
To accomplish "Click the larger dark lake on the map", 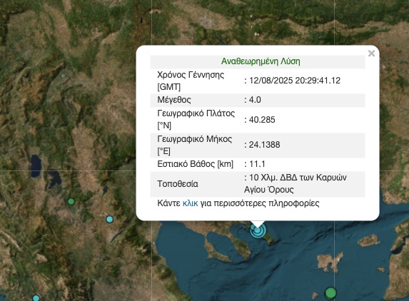I will pyautogui.click(x=36, y=166).
